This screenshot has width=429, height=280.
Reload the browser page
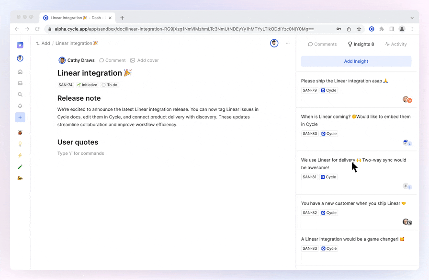(x=37, y=29)
